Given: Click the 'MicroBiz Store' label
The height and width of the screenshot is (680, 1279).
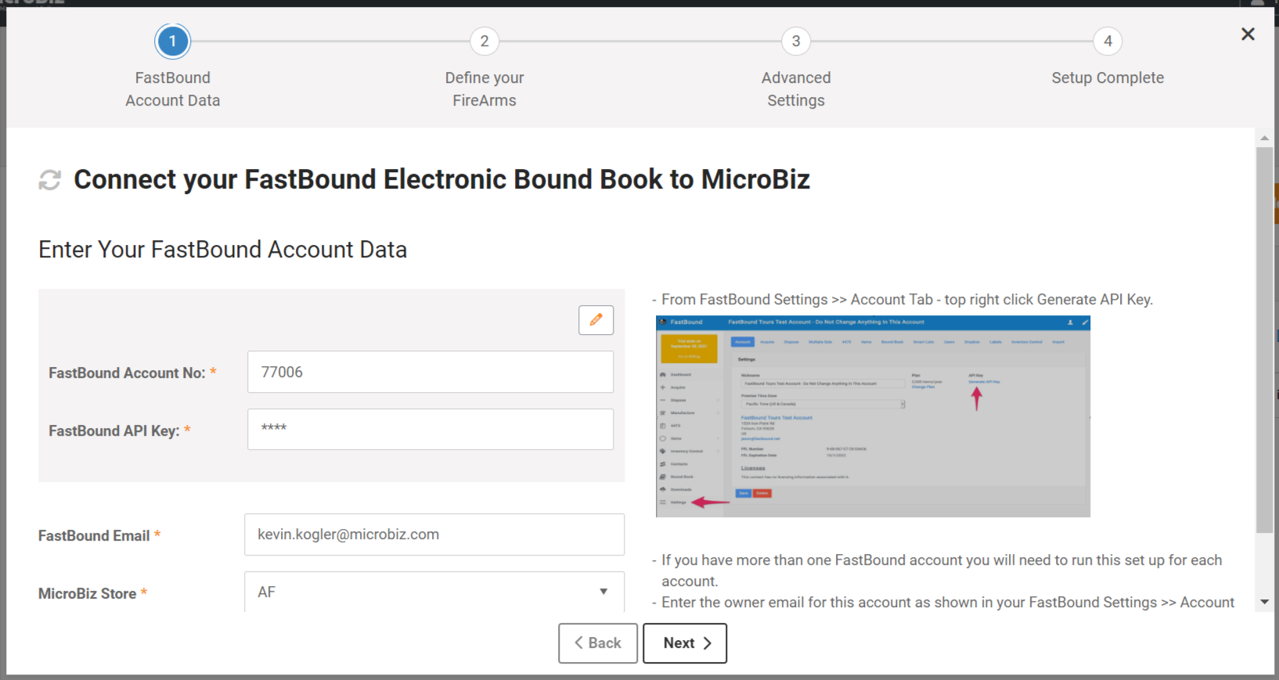Looking at the screenshot, I should tap(88, 594).
